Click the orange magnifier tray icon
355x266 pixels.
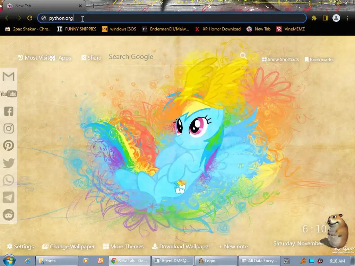click(x=303, y=261)
